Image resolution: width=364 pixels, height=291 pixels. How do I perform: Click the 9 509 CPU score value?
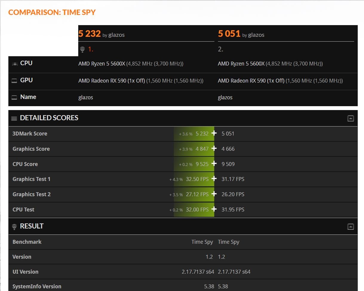pos(228,164)
